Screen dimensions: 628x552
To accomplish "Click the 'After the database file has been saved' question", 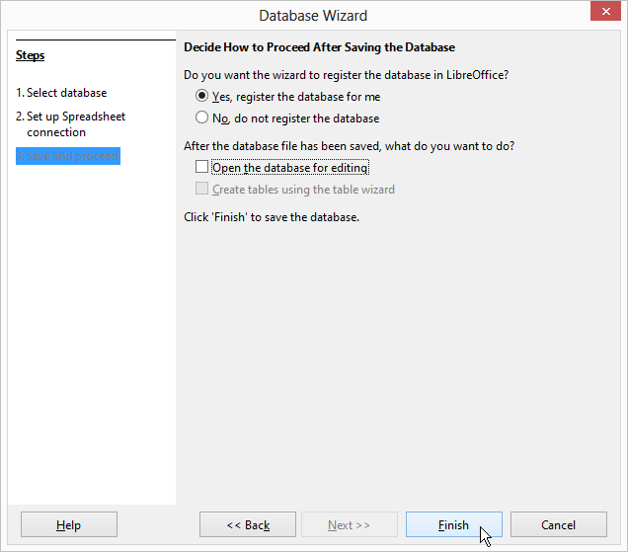I will point(349,146).
